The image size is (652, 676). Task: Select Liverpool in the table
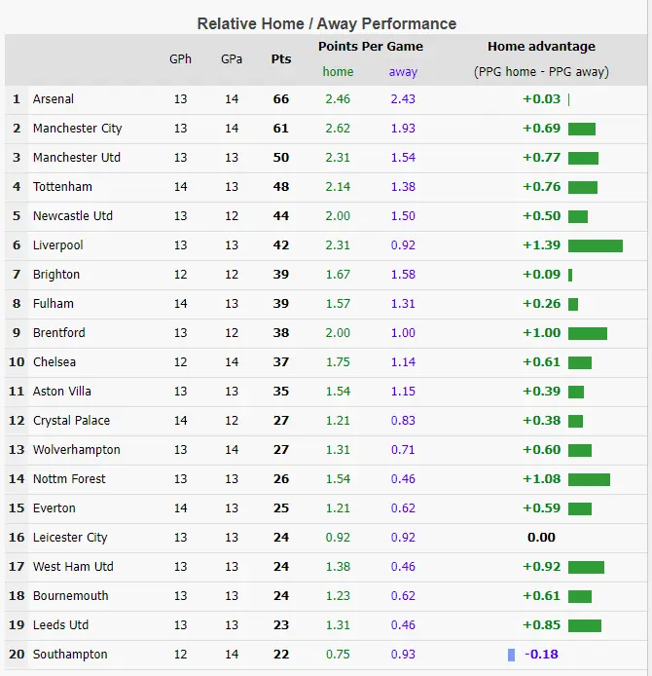point(58,245)
